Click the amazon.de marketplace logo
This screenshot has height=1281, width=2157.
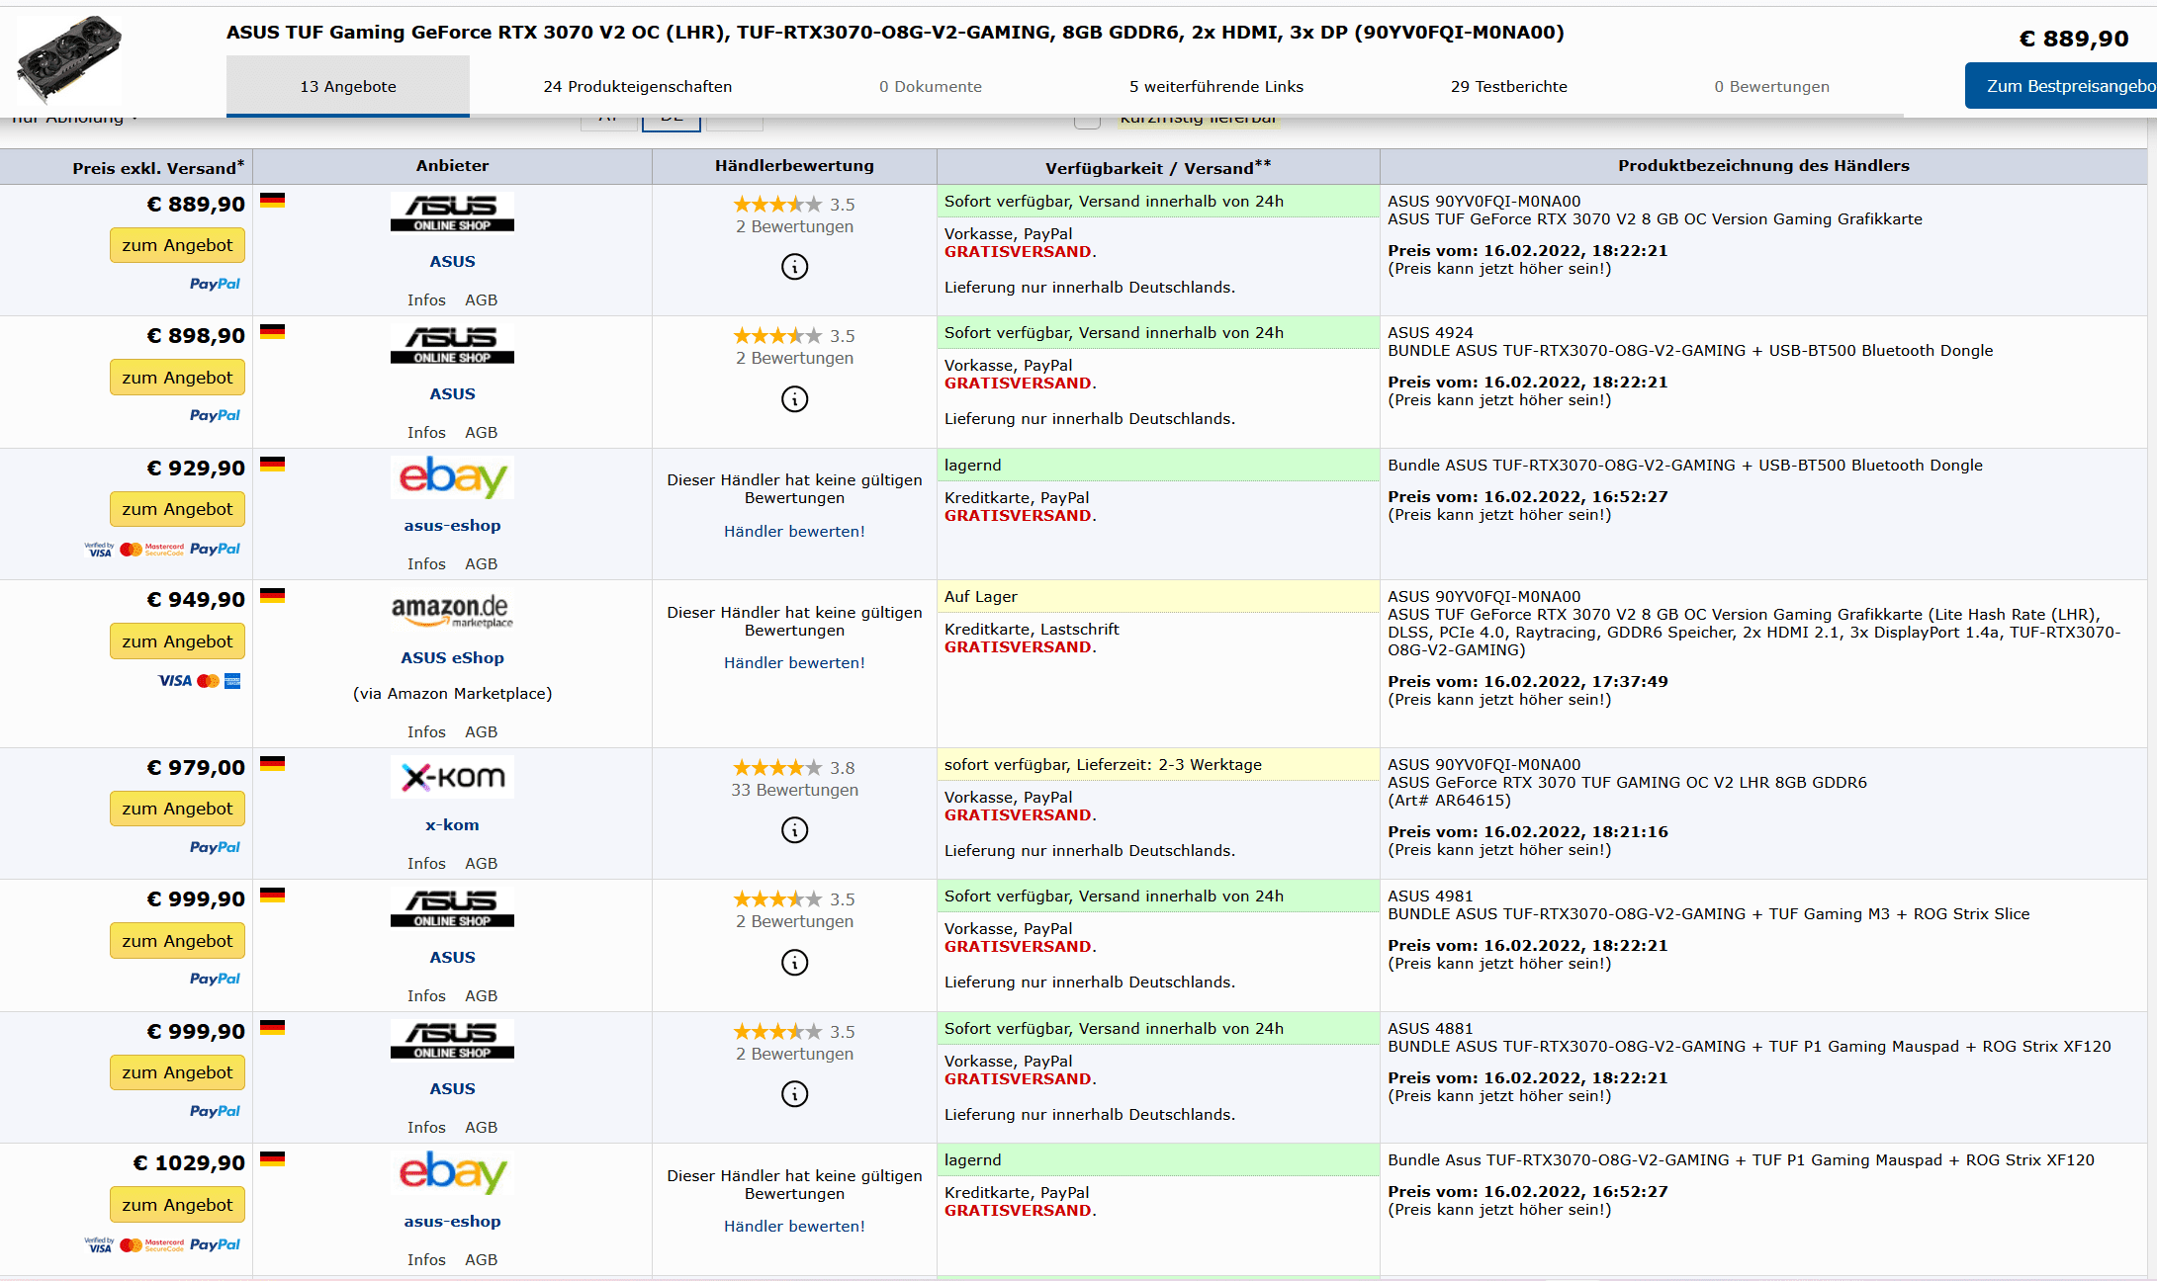(452, 610)
